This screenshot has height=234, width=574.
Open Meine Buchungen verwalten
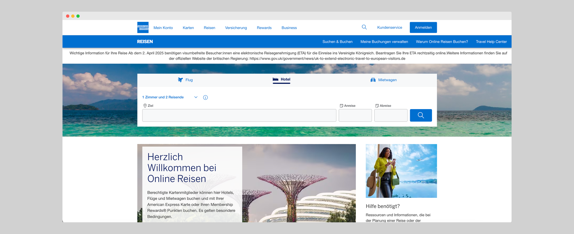[384, 42]
